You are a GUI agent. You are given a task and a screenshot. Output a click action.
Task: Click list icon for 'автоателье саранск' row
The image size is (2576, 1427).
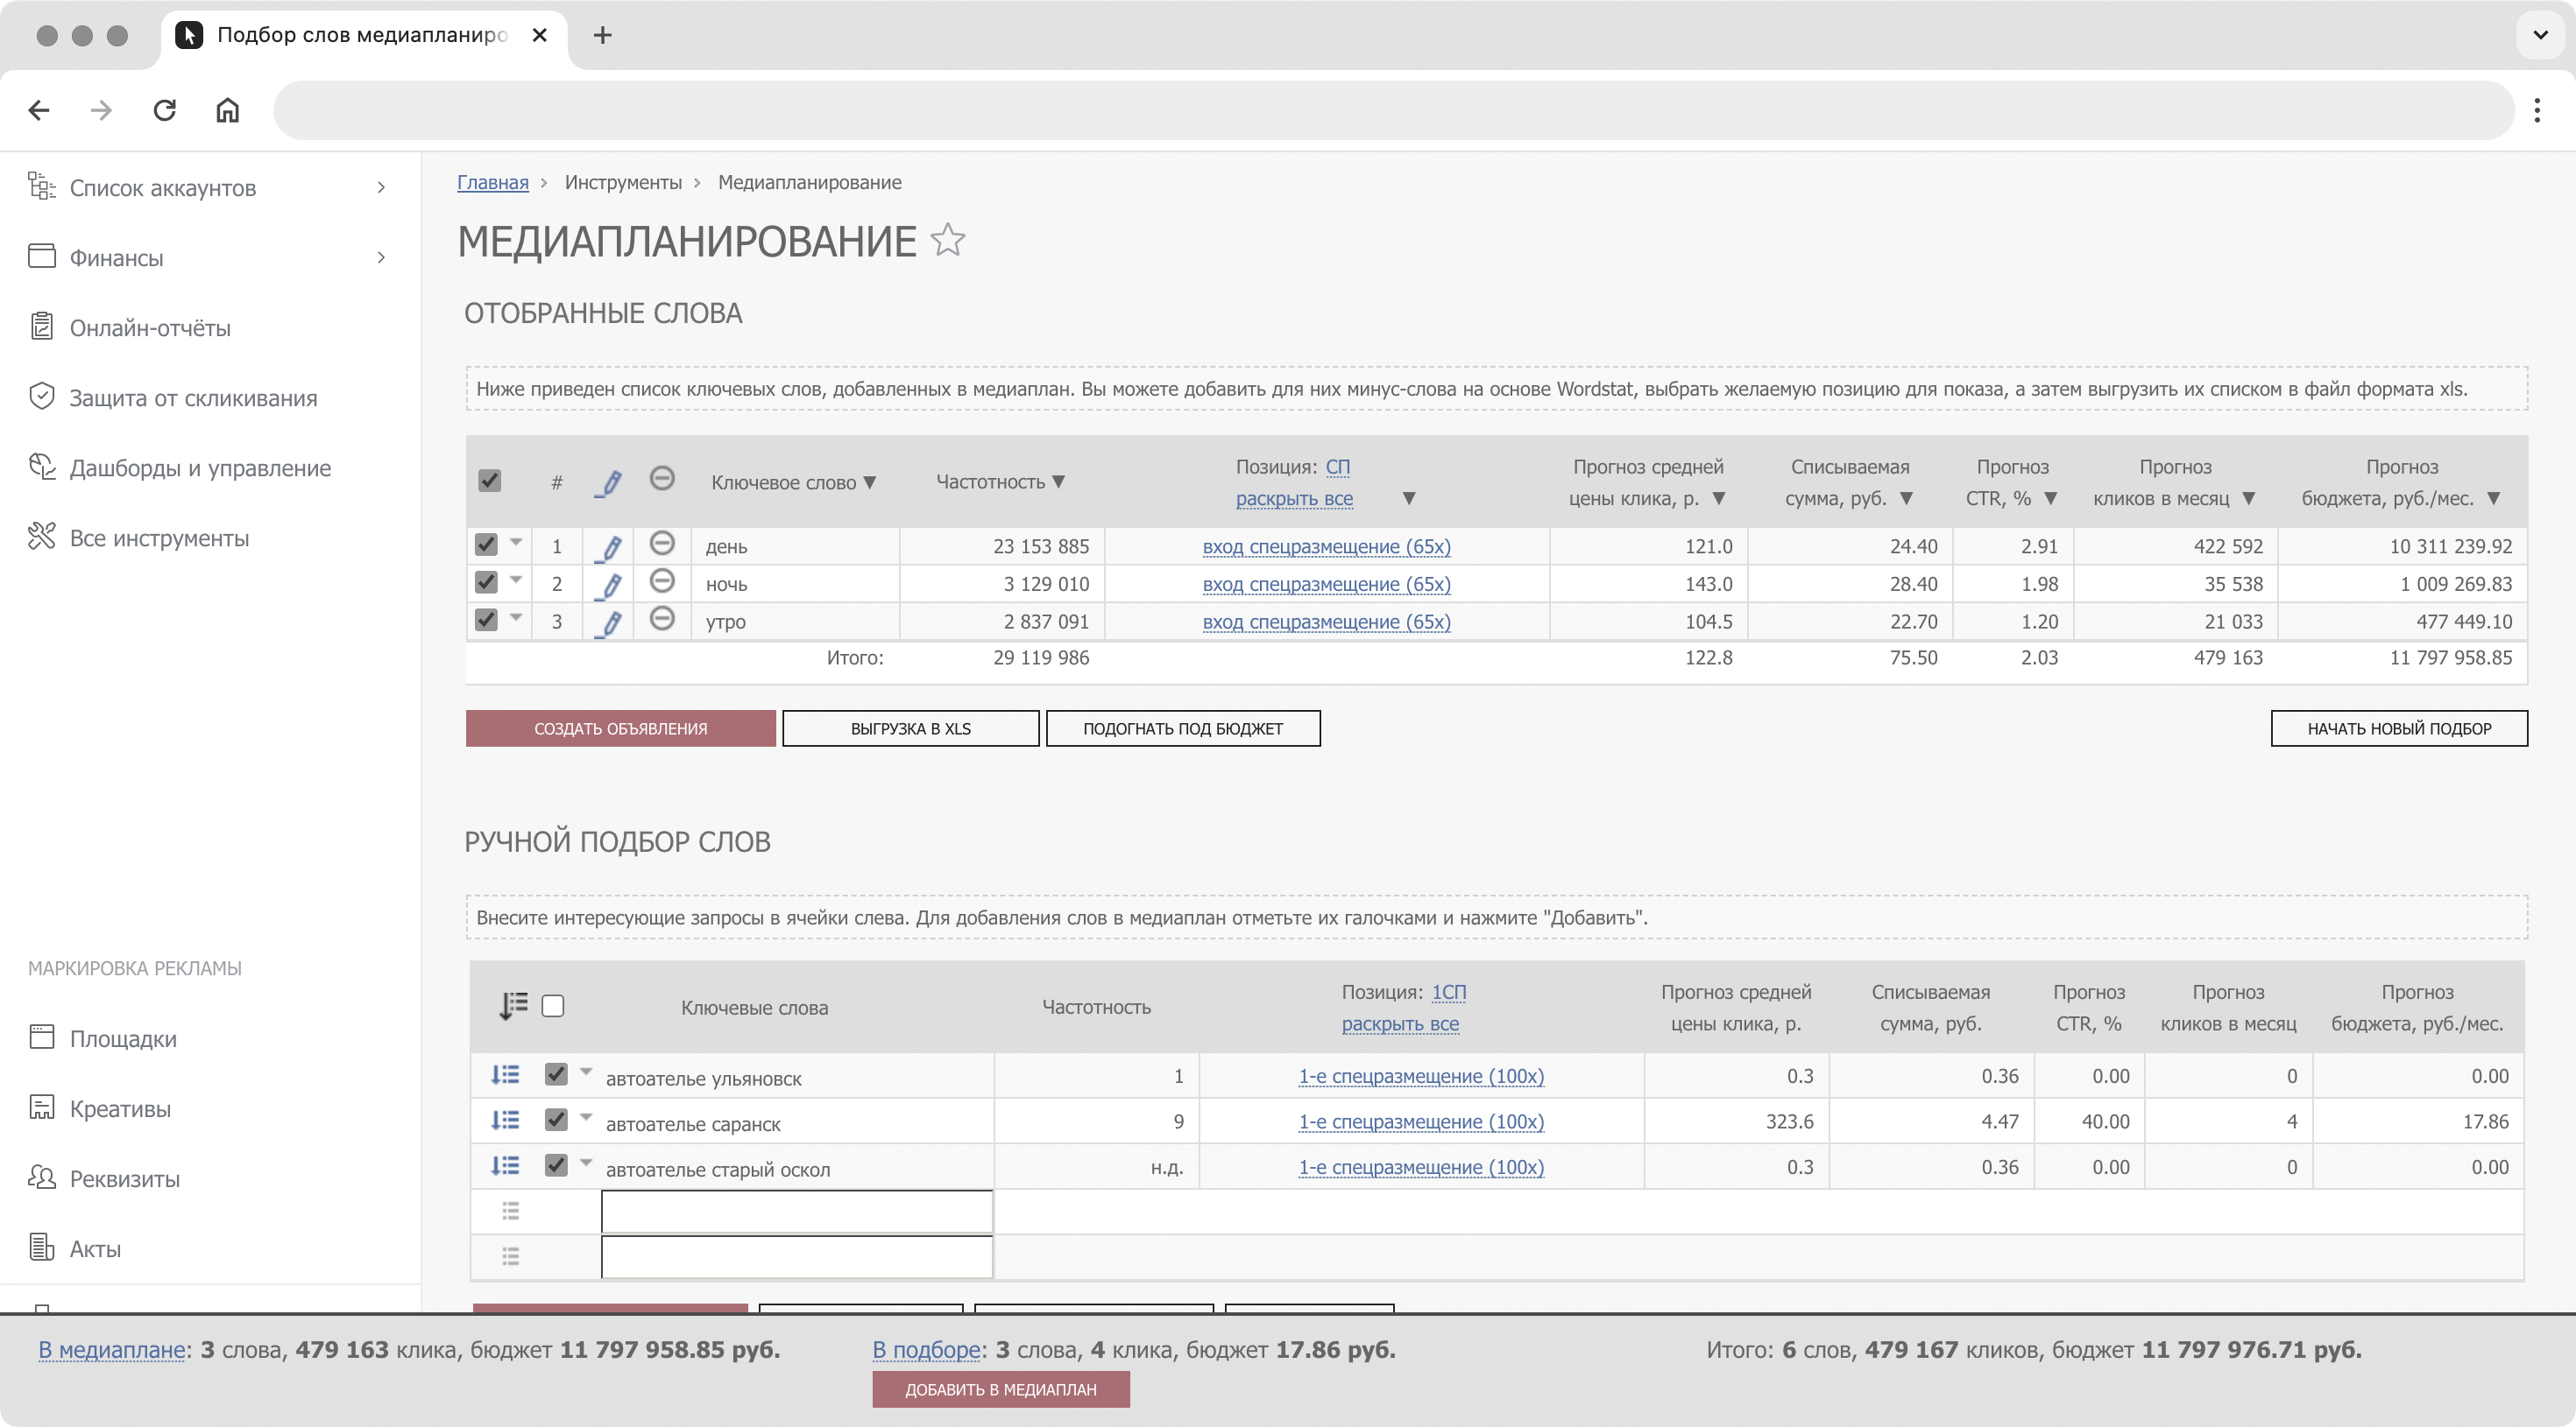pos(505,1121)
